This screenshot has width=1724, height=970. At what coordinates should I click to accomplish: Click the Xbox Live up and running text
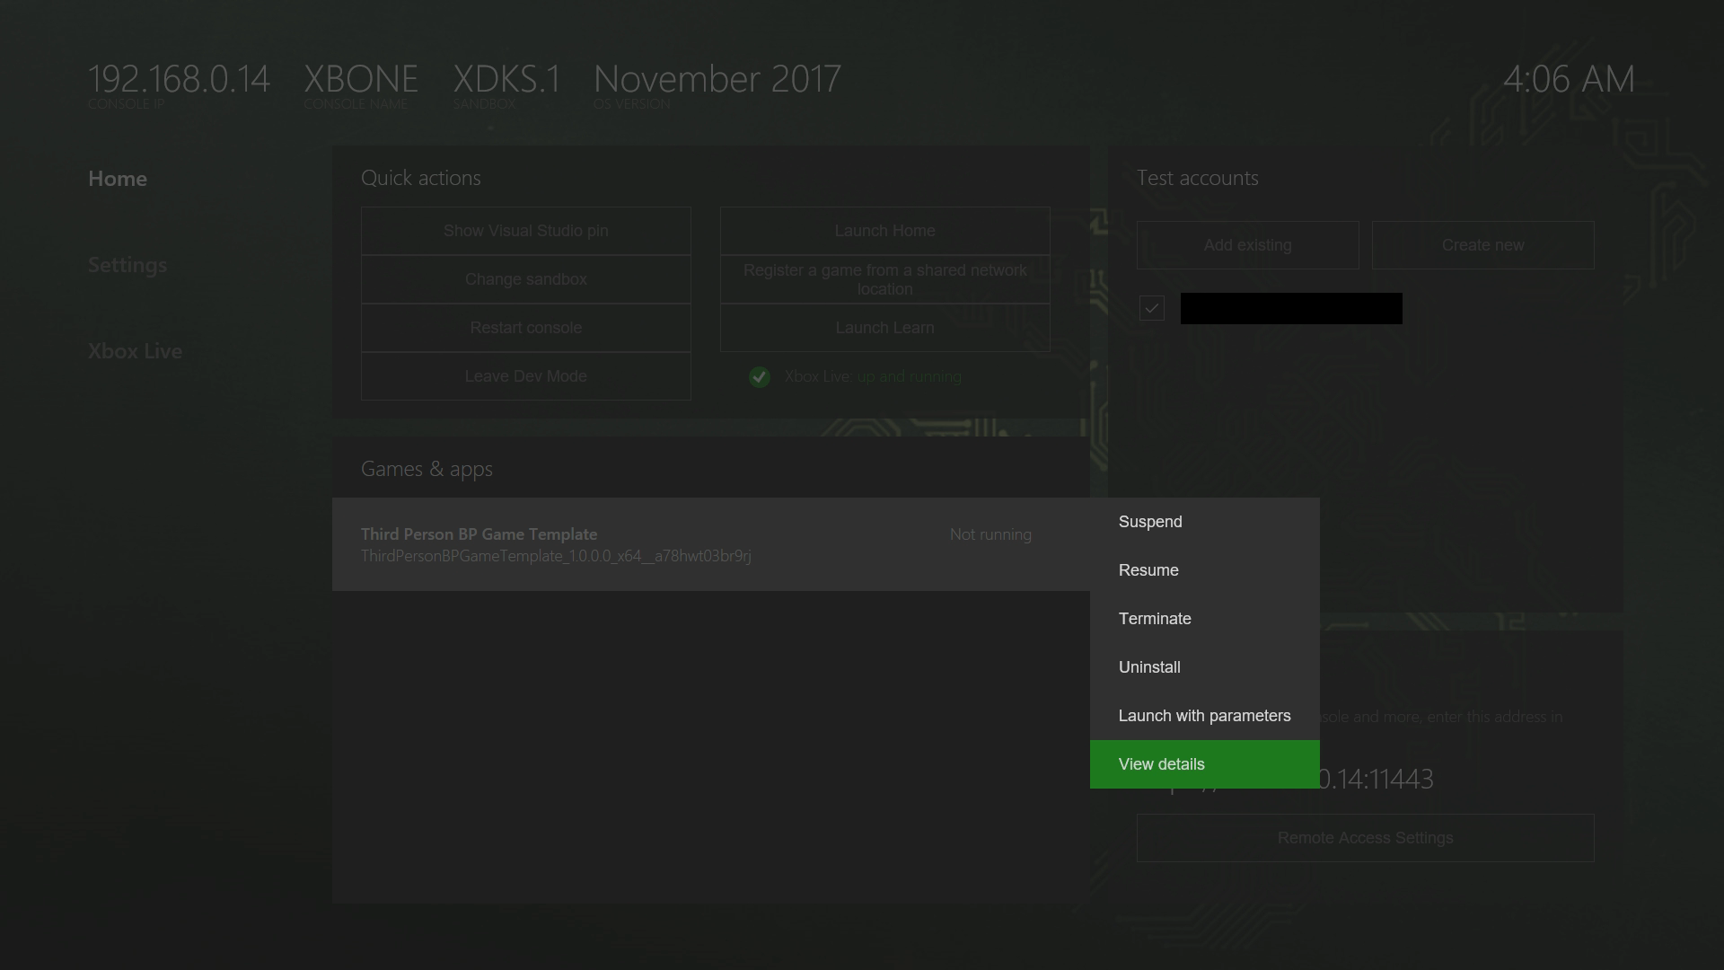point(873,376)
